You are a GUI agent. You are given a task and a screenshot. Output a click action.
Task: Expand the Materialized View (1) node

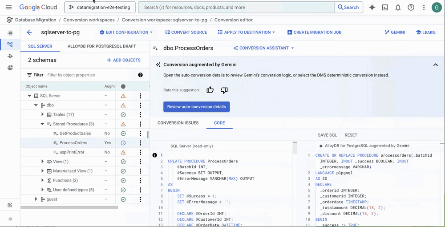click(x=43, y=171)
